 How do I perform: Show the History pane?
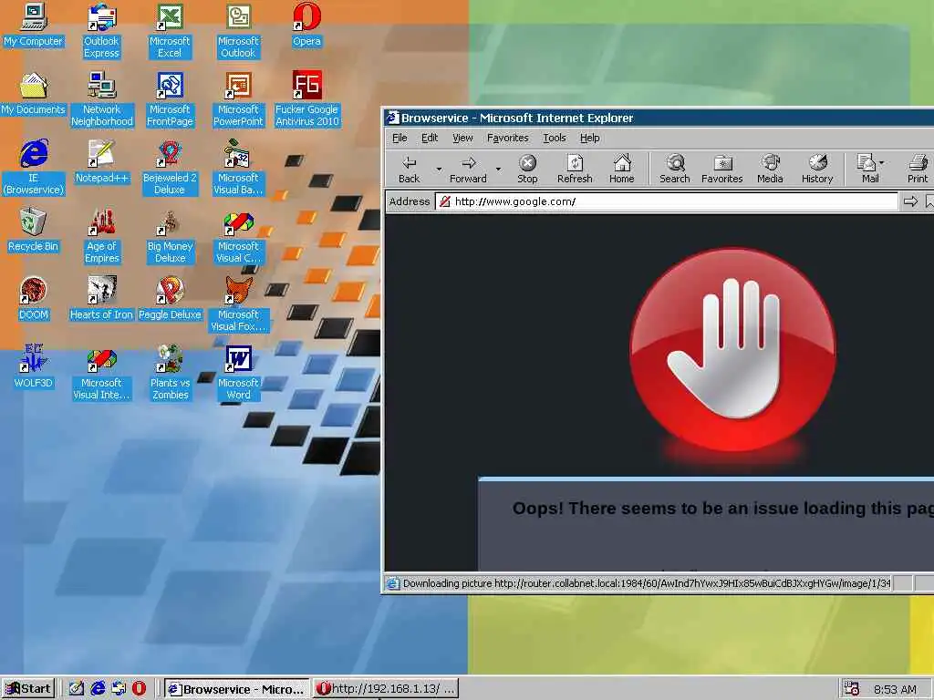coord(817,169)
